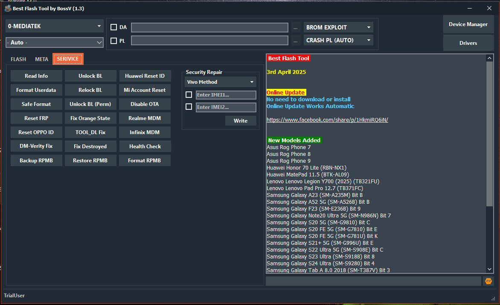The image size is (500, 305).
Task: Click Fix Orange State button
Action: 90,118
